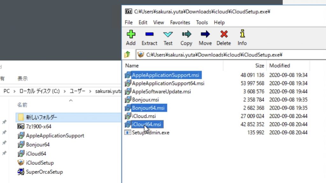Click the AppleSoftwareUpdate.msi file icon
The image size is (326, 183).
click(128, 91)
